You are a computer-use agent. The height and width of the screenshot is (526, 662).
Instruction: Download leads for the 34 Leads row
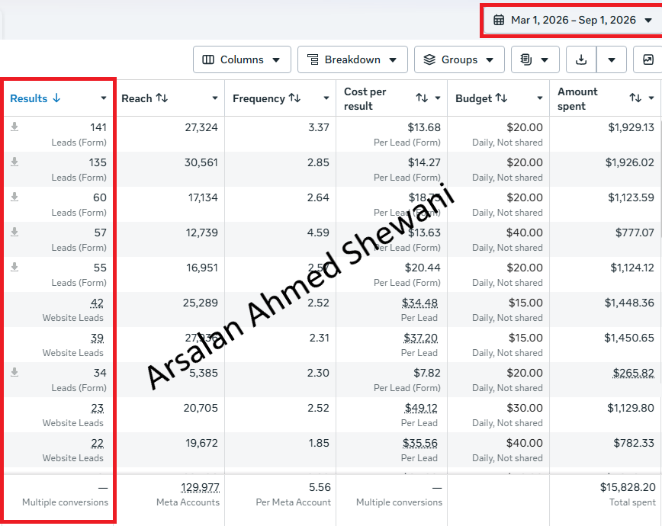14,372
